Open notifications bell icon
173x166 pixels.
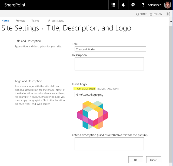click(x=123, y=5)
